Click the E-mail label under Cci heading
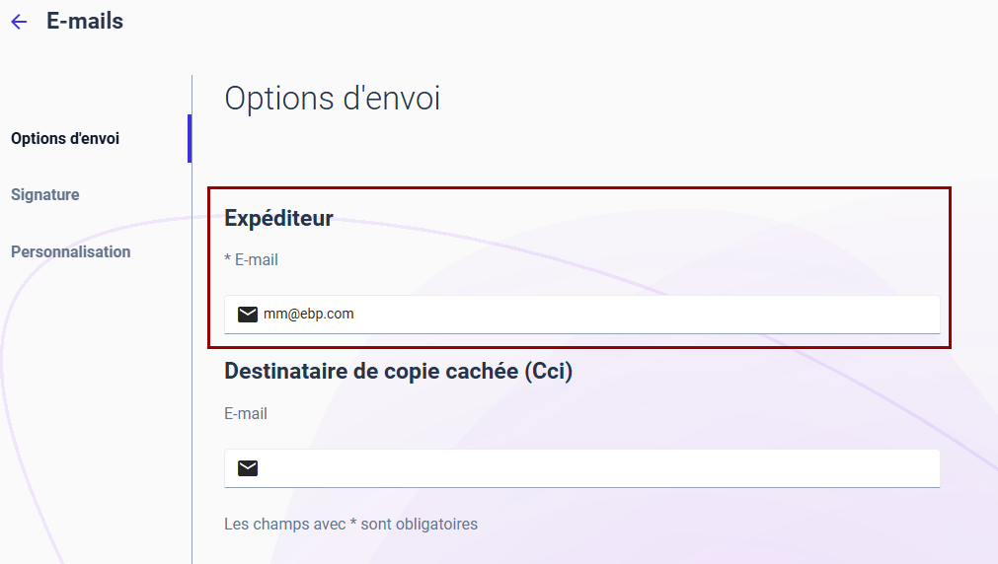The width and height of the screenshot is (998, 564). [246, 414]
